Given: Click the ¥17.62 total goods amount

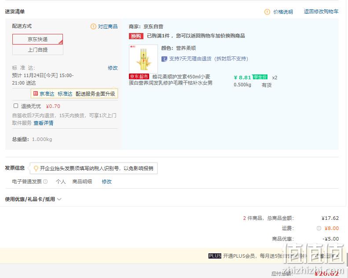Looking at the screenshot, I should pos(330,218).
